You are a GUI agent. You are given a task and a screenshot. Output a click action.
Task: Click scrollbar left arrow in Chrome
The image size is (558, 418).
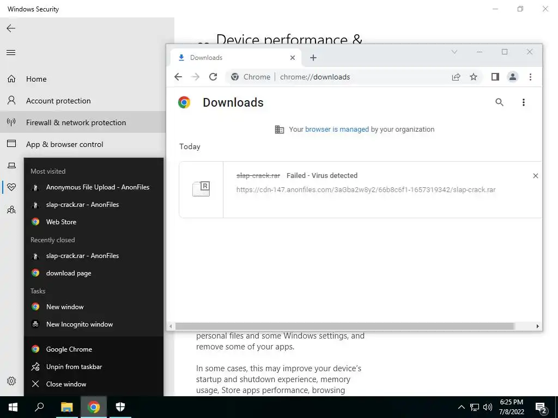click(x=171, y=327)
